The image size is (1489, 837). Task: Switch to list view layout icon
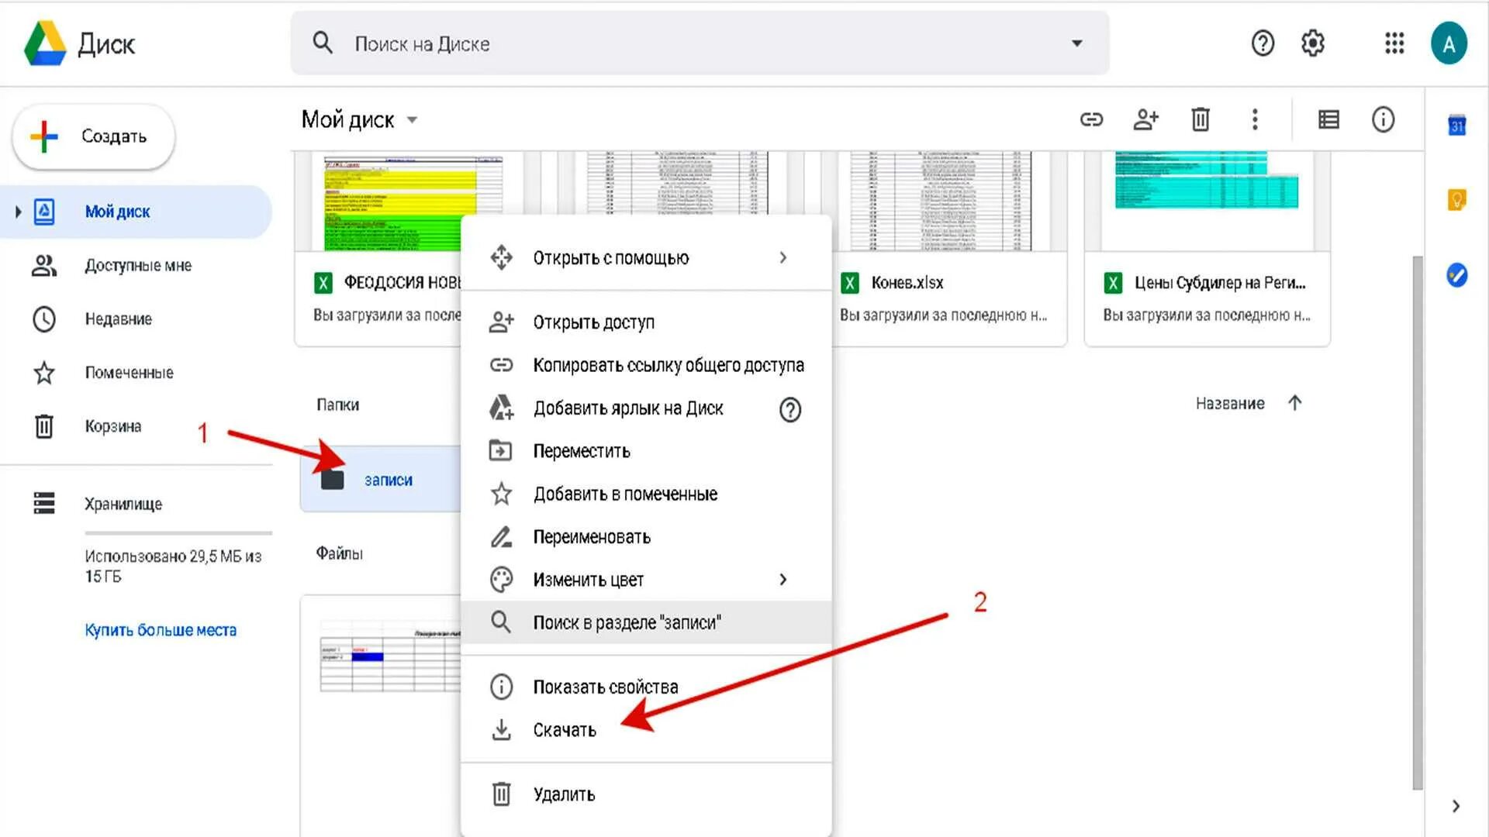pyautogui.click(x=1328, y=119)
